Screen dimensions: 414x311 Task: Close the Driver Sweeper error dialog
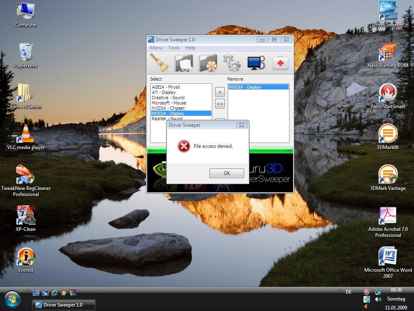click(x=241, y=125)
